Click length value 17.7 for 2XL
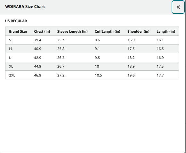 (160, 75)
